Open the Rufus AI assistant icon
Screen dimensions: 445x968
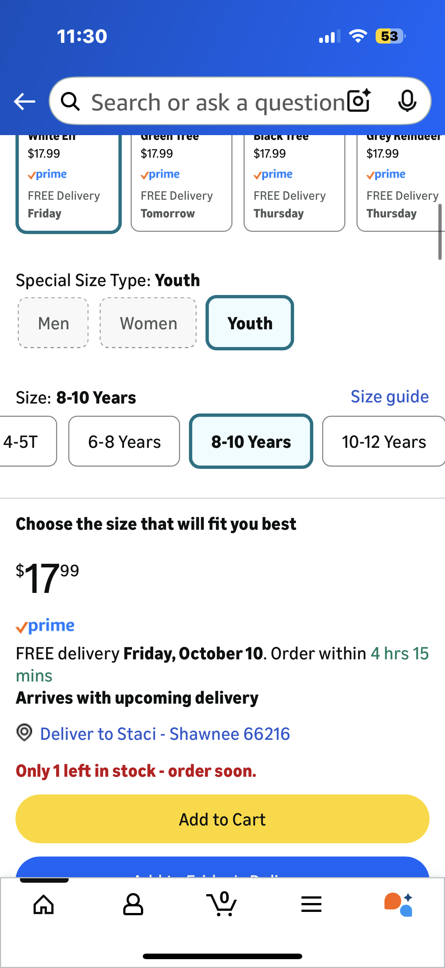(399, 904)
